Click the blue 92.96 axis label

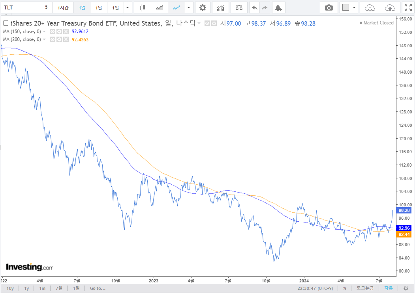pyautogui.click(x=404, y=228)
